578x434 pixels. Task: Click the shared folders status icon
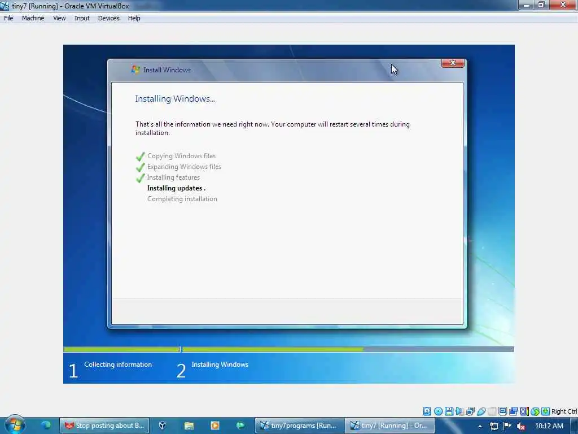(492, 411)
